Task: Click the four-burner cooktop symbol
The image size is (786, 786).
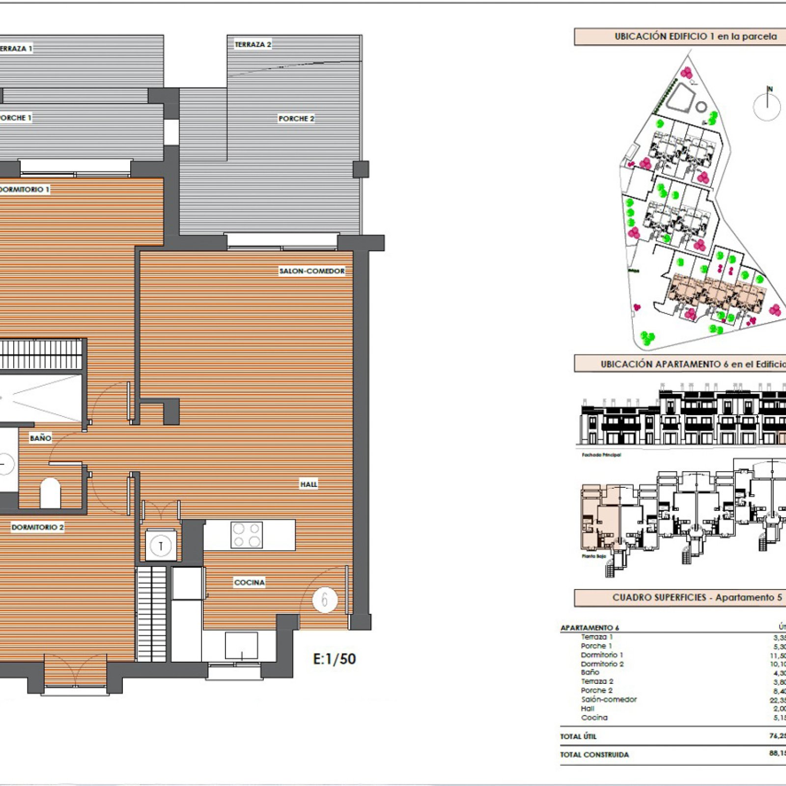Action: tap(247, 535)
